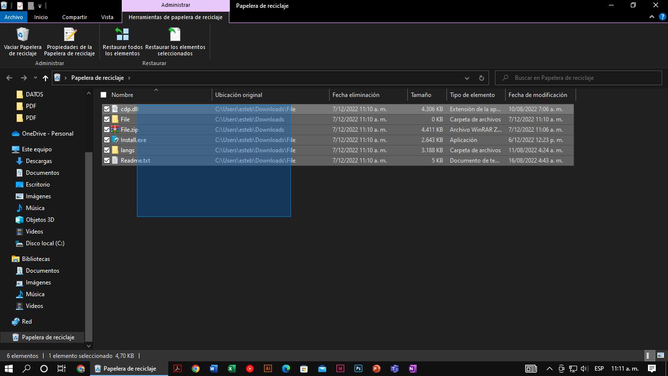
Task: Collapse the ribbon with the chevron
Action: click(x=652, y=17)
